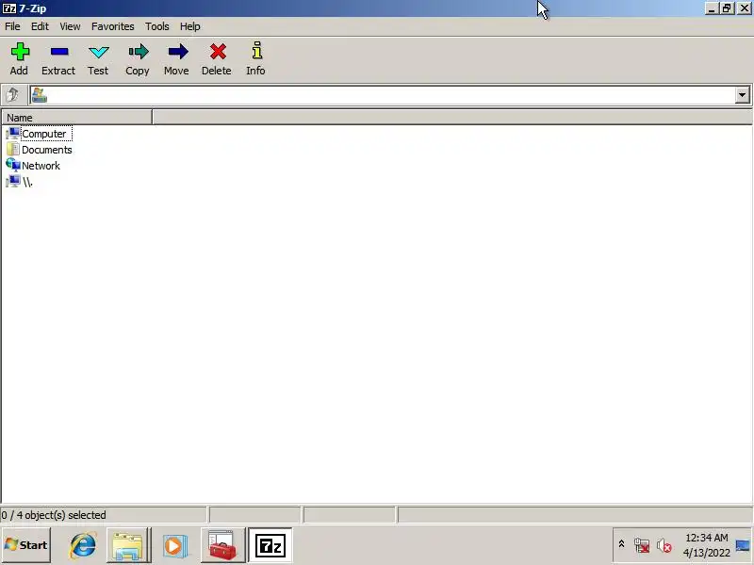Open the Favorites menu
Viewport: 754px width, 565px height.
112,26
